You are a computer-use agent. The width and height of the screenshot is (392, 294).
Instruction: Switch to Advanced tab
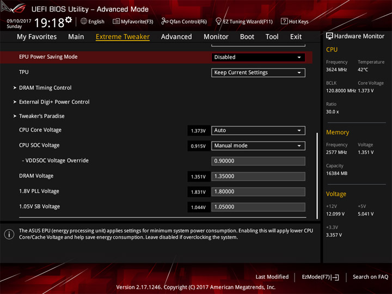click(x=176, y=37)
